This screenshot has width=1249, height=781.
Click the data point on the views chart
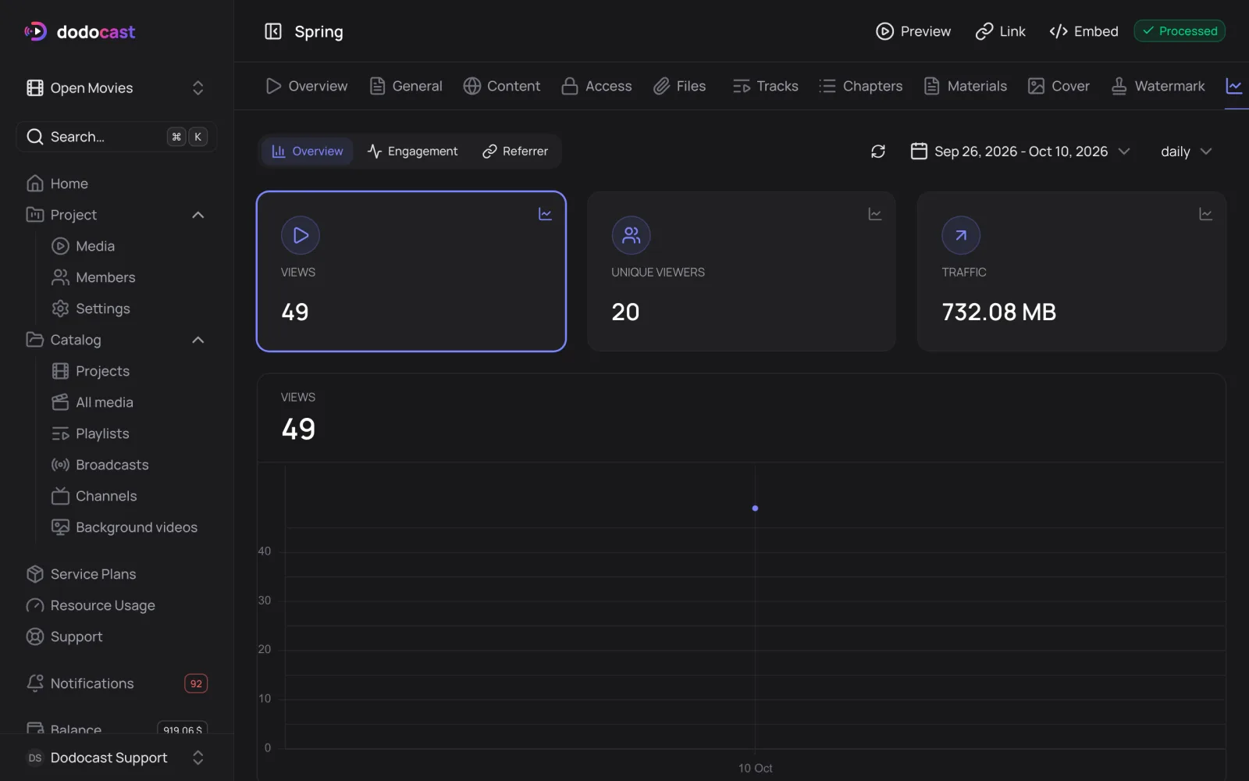coord(755,508)
